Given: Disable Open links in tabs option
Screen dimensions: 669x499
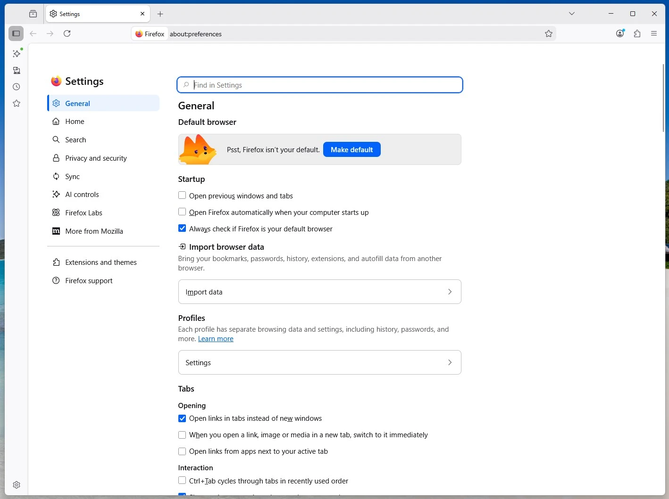Looking at the screenshot, I should 182,418.
